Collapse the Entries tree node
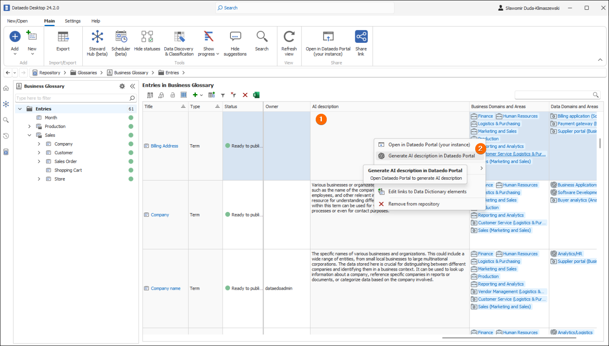 [x=20, y=109]
